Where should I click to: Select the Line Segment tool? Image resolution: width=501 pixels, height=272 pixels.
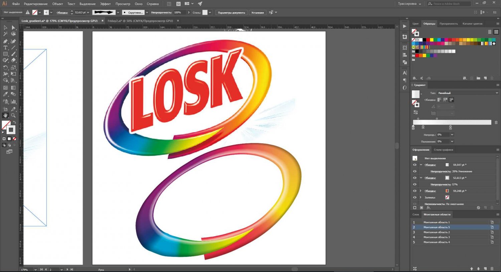13,48
